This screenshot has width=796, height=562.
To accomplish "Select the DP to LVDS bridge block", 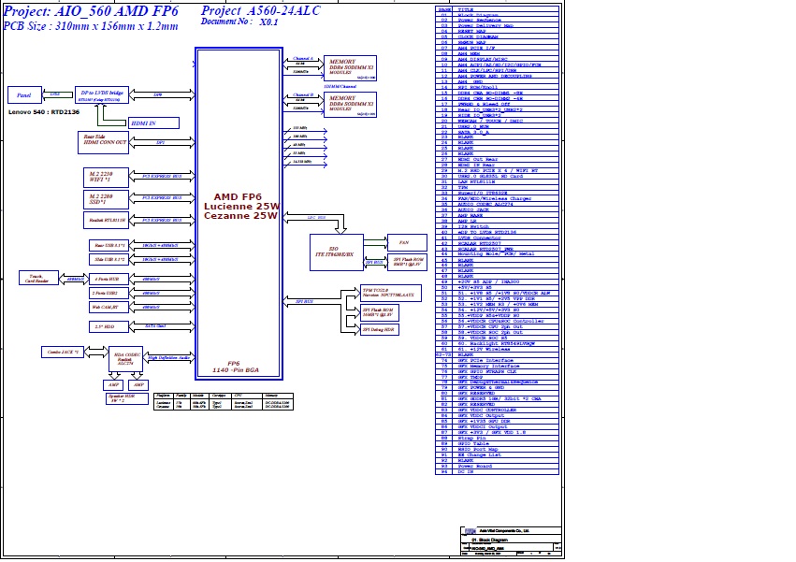I will coord(103,95).
